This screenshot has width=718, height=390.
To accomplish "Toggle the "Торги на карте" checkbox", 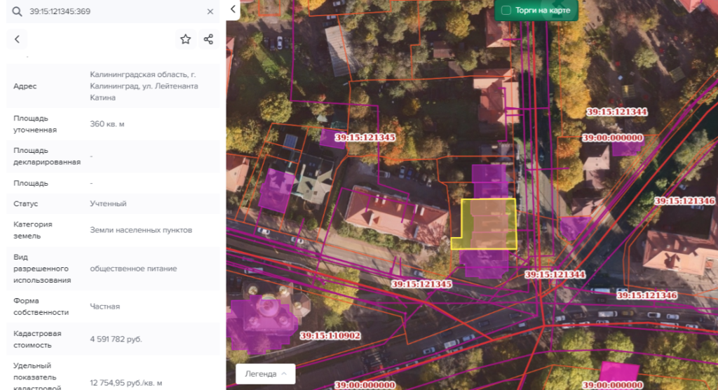I will pyautogui.click(x=506, y=11).
